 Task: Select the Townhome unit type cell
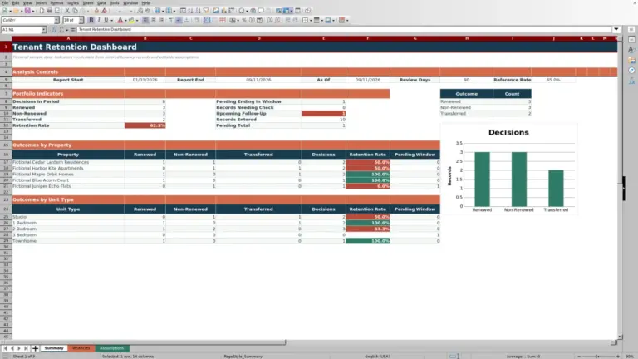68,241
